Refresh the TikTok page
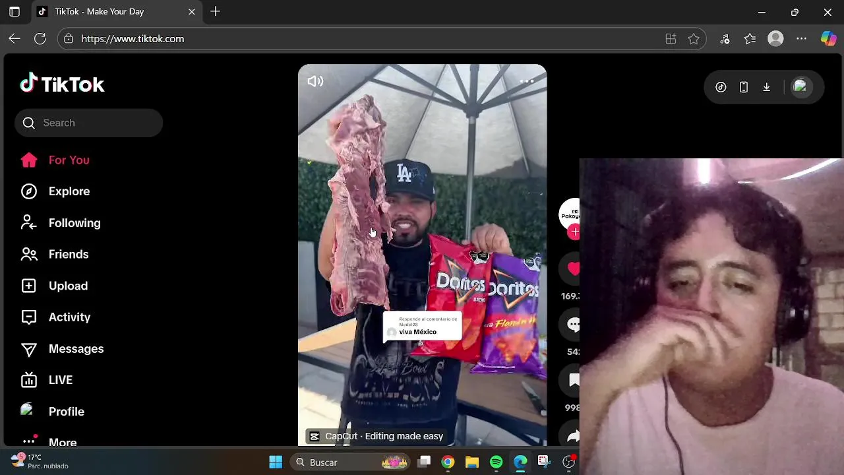Viewport: 844px width, 475px height. click(40, 39)
